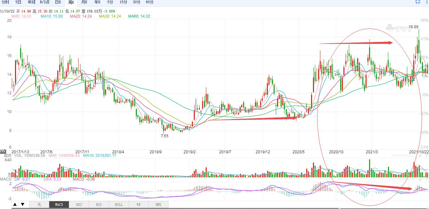
Task: Click the 2017/1/13 date axis label
Action: (20, 152)
